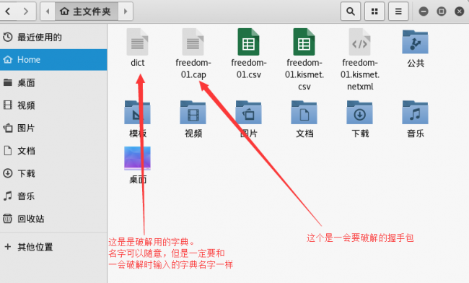Select the freedom-01.kismet.csv file icon

304,42
